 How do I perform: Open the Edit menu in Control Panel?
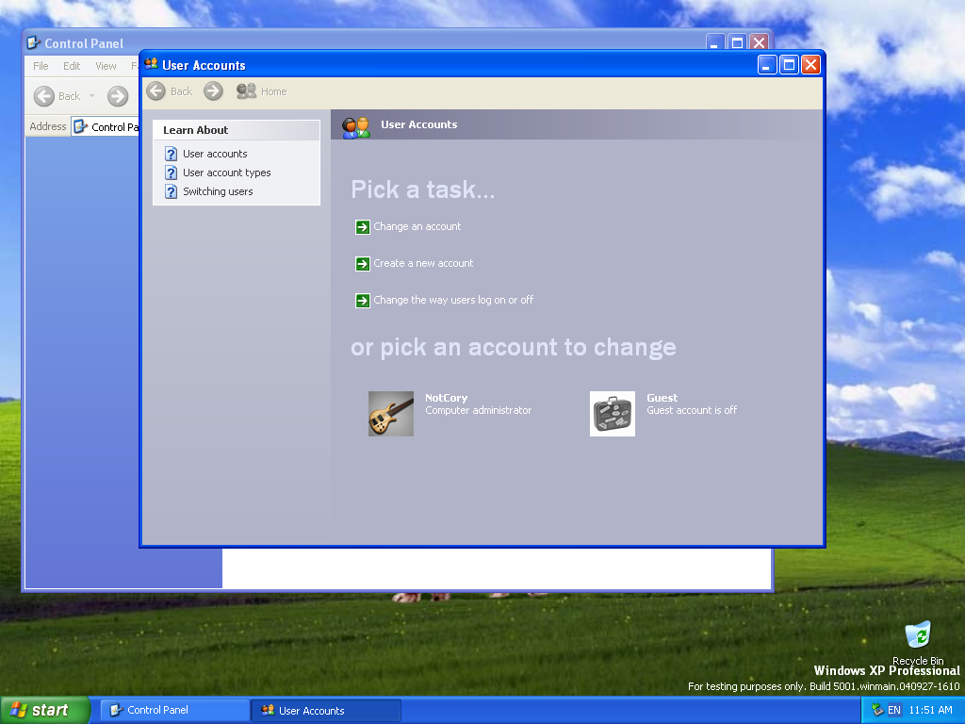pyautogui.click(x=72, y=66)
